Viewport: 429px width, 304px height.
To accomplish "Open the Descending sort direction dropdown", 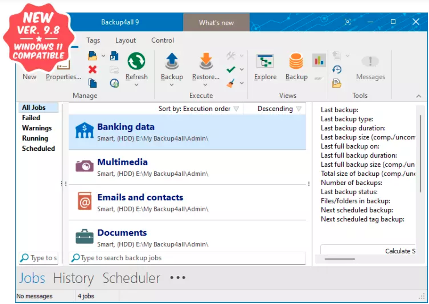I will [279, 109].
